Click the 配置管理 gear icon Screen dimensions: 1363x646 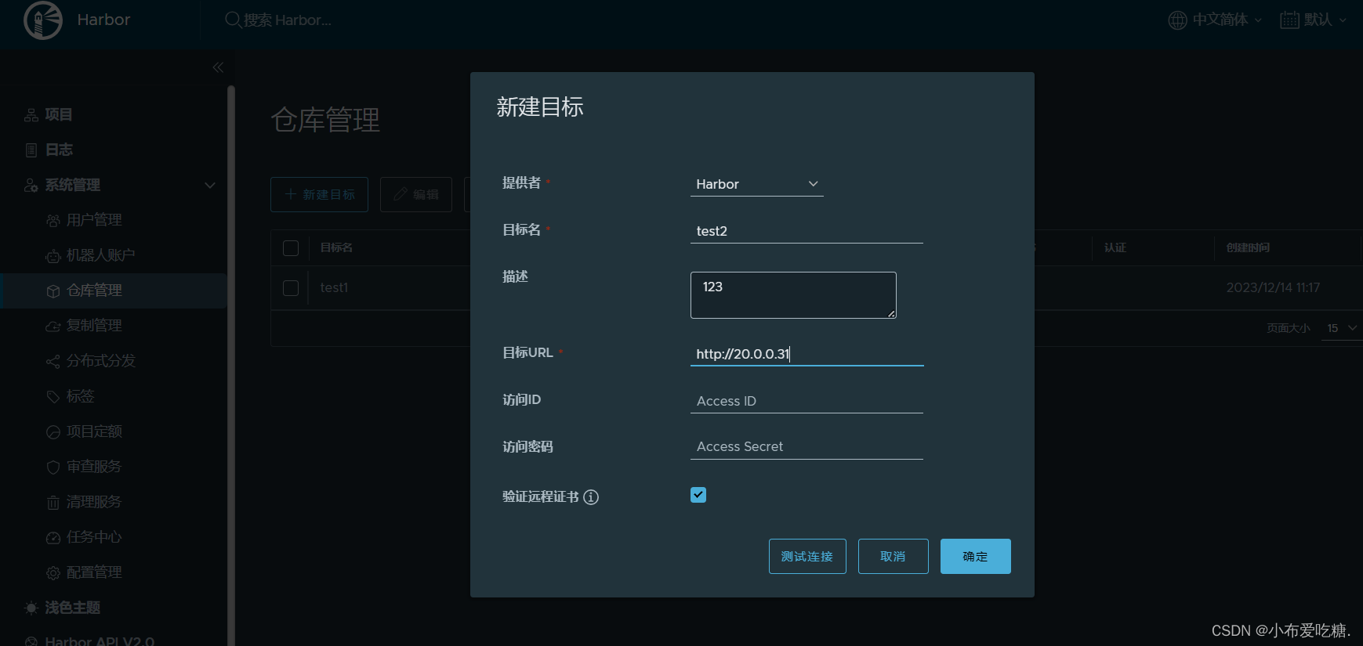point(53,573)
